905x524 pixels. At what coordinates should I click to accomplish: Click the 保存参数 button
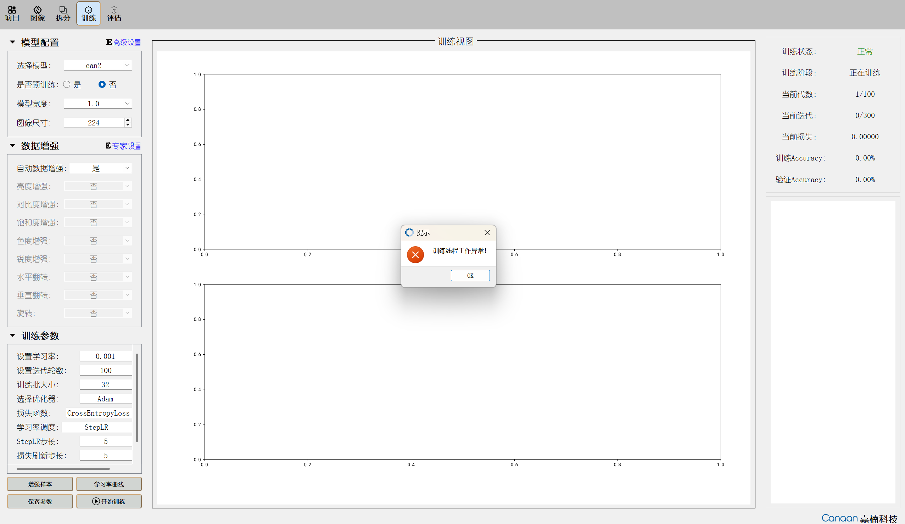[40, 501]
